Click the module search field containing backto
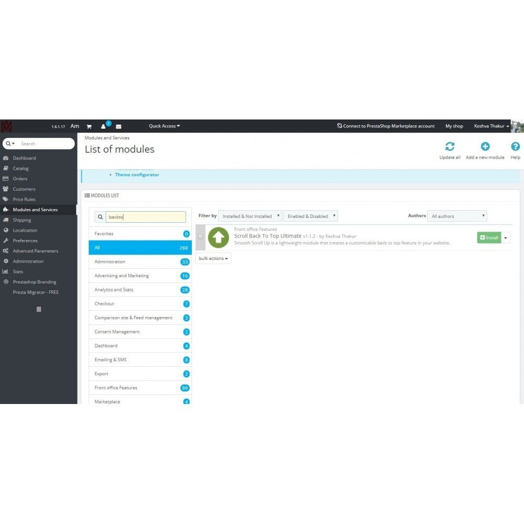The height and width of the screenshot is (524, 524). pyautogui.click(x=146, y=217)
